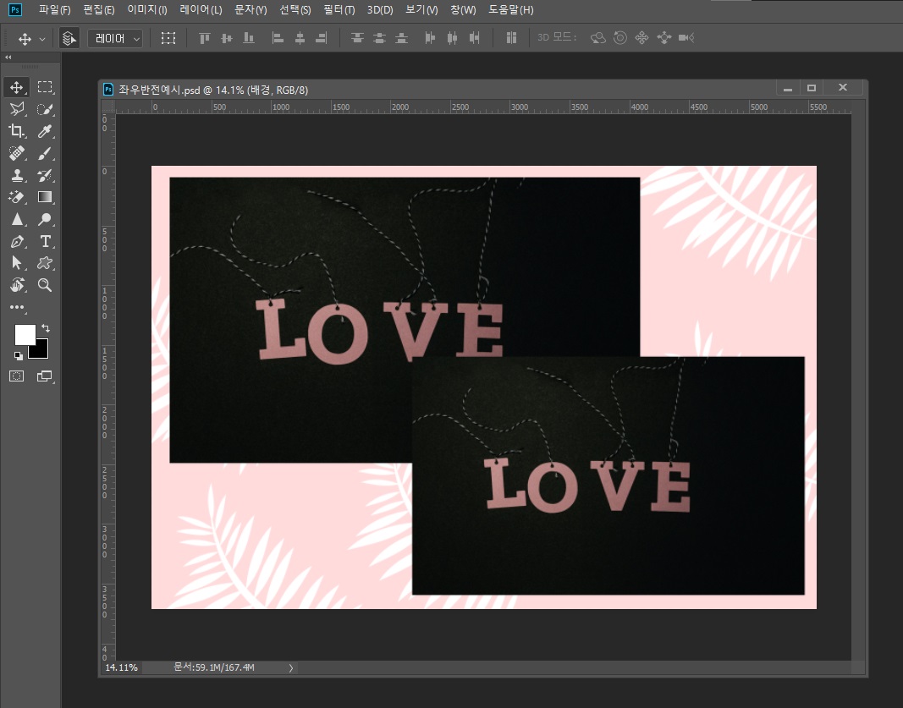Align top edges of layers
The image size is (903, 708).
[205, 38]
